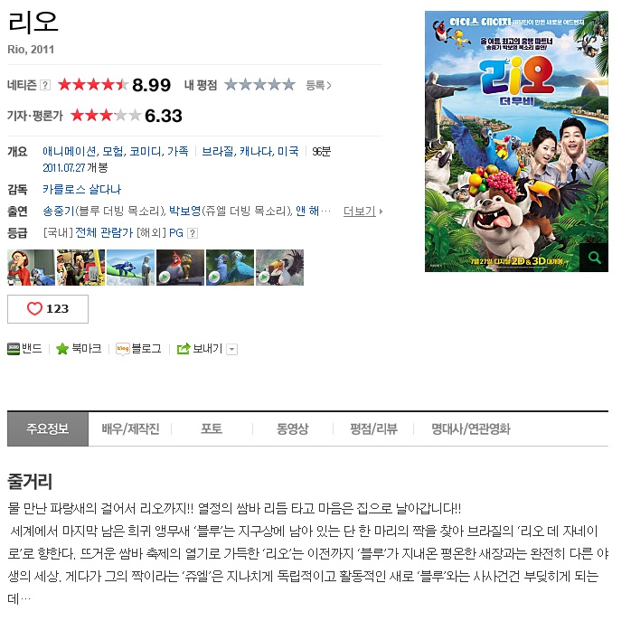Click the green bookmark star icon
Viewport: 631px width, 621px height.
62,349
